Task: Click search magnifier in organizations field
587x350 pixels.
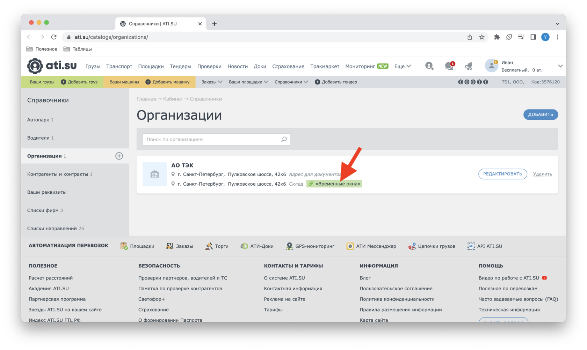Action: coord(284,139)
